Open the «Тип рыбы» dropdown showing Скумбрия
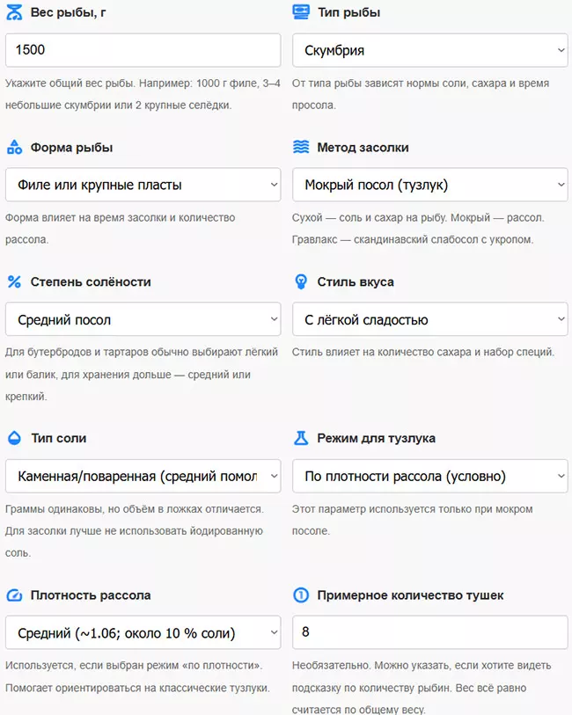Image resolution: width=572 pixels, height=715 pixels. click(429, 50)
